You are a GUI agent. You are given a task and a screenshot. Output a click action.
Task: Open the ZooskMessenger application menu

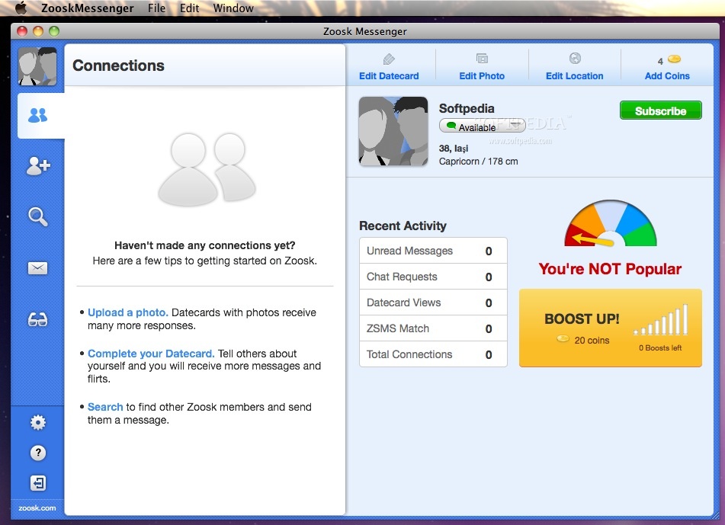(x=88, y=8)
